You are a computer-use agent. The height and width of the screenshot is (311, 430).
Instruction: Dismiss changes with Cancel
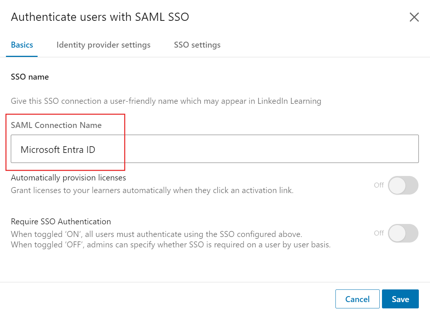click(357, 299)
